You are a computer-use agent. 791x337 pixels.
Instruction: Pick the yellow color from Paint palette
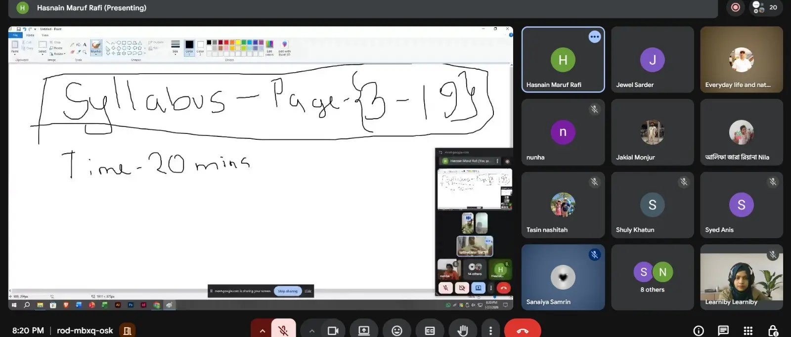pos(238,42)
